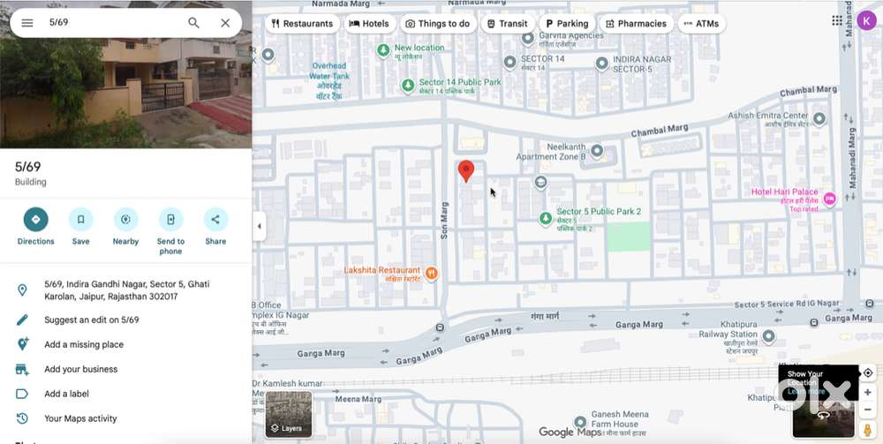Image resolution: width=883 pixels, height=444 pixels.
Task: Select Ashish Emitra Center marker
Action: coord(819,119)
